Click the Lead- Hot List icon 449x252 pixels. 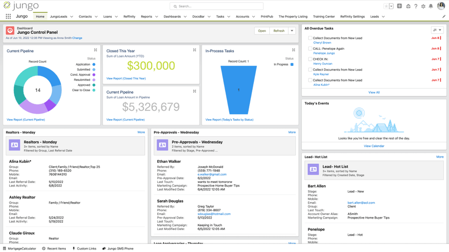pos(313,169)
